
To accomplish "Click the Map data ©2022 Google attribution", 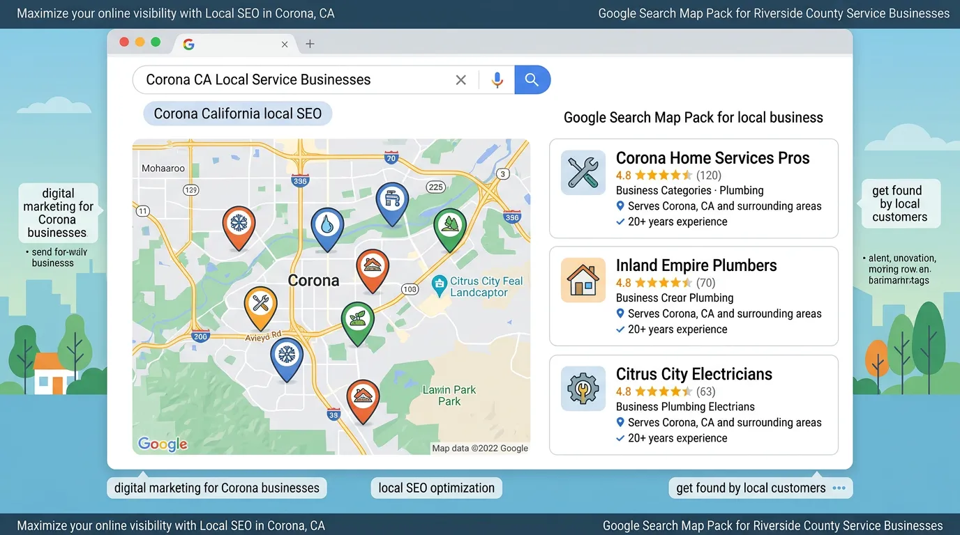I will click(x=480, y=448).
